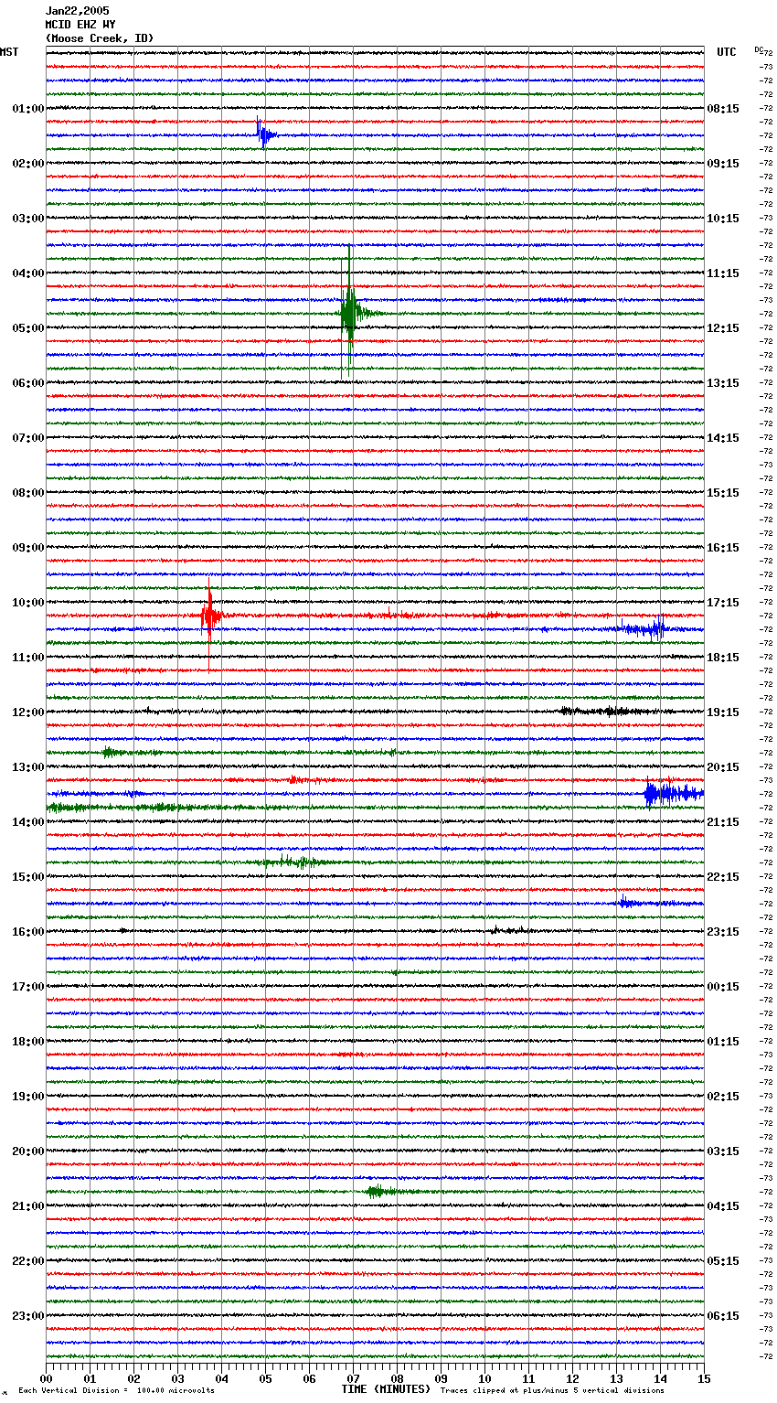
Task: Click the blue burst at right edge after 13:00
Action: [673, 793]
